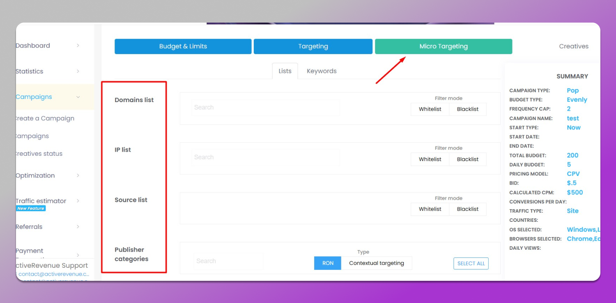616x303 pixels.
Task: Open the Creatives step
Action: click(x=573, y=46)
